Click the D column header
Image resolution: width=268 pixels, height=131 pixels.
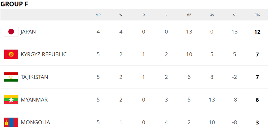[x=144, y=15]
